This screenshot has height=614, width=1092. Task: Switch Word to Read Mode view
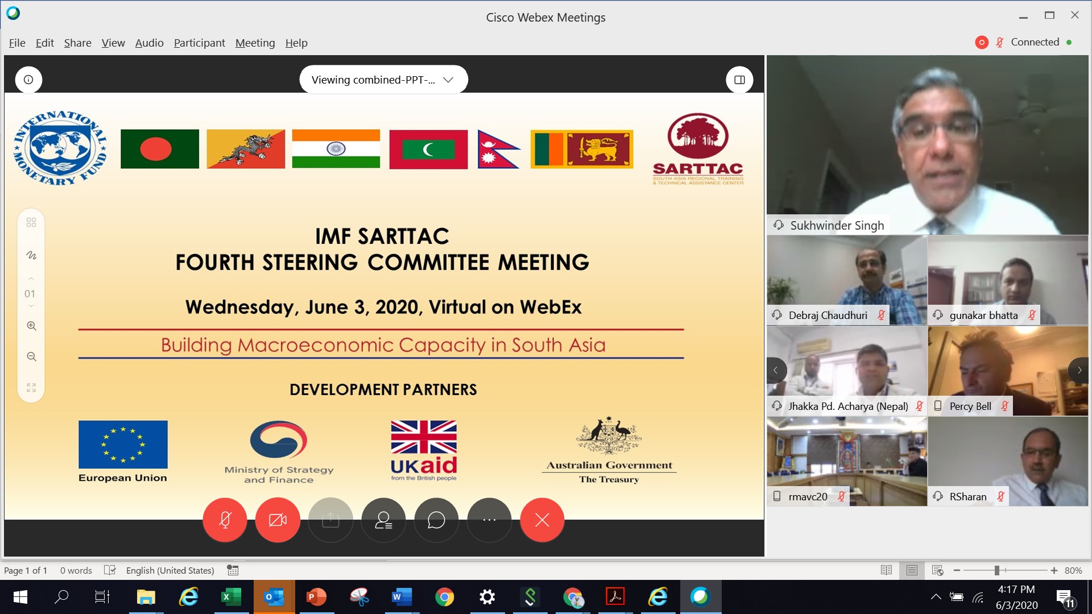coord(886,570)
